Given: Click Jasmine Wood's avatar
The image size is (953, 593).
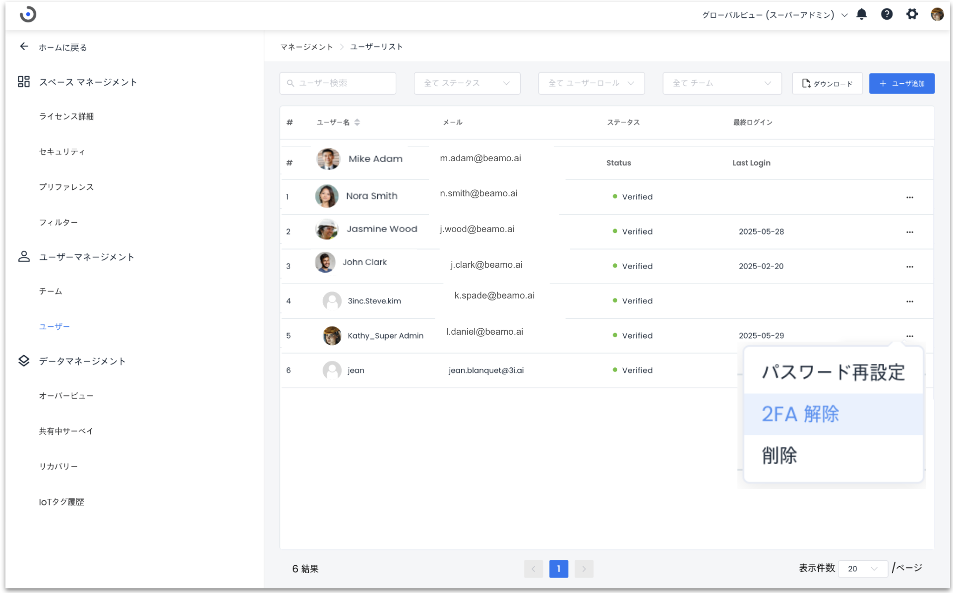Looking at the screenshot, I should 327,229.
